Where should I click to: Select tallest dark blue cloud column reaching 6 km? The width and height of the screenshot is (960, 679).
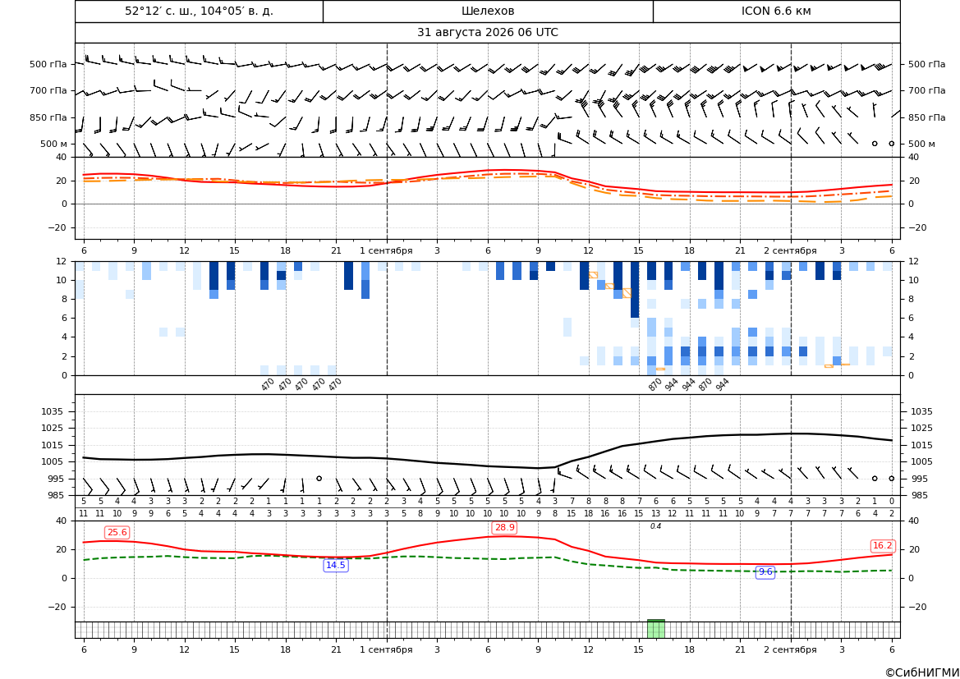point(635,290)
